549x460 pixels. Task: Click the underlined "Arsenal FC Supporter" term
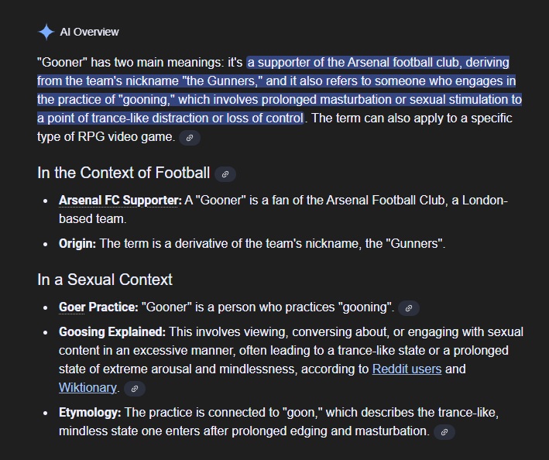pyautogui.click(x=120, y=201)
